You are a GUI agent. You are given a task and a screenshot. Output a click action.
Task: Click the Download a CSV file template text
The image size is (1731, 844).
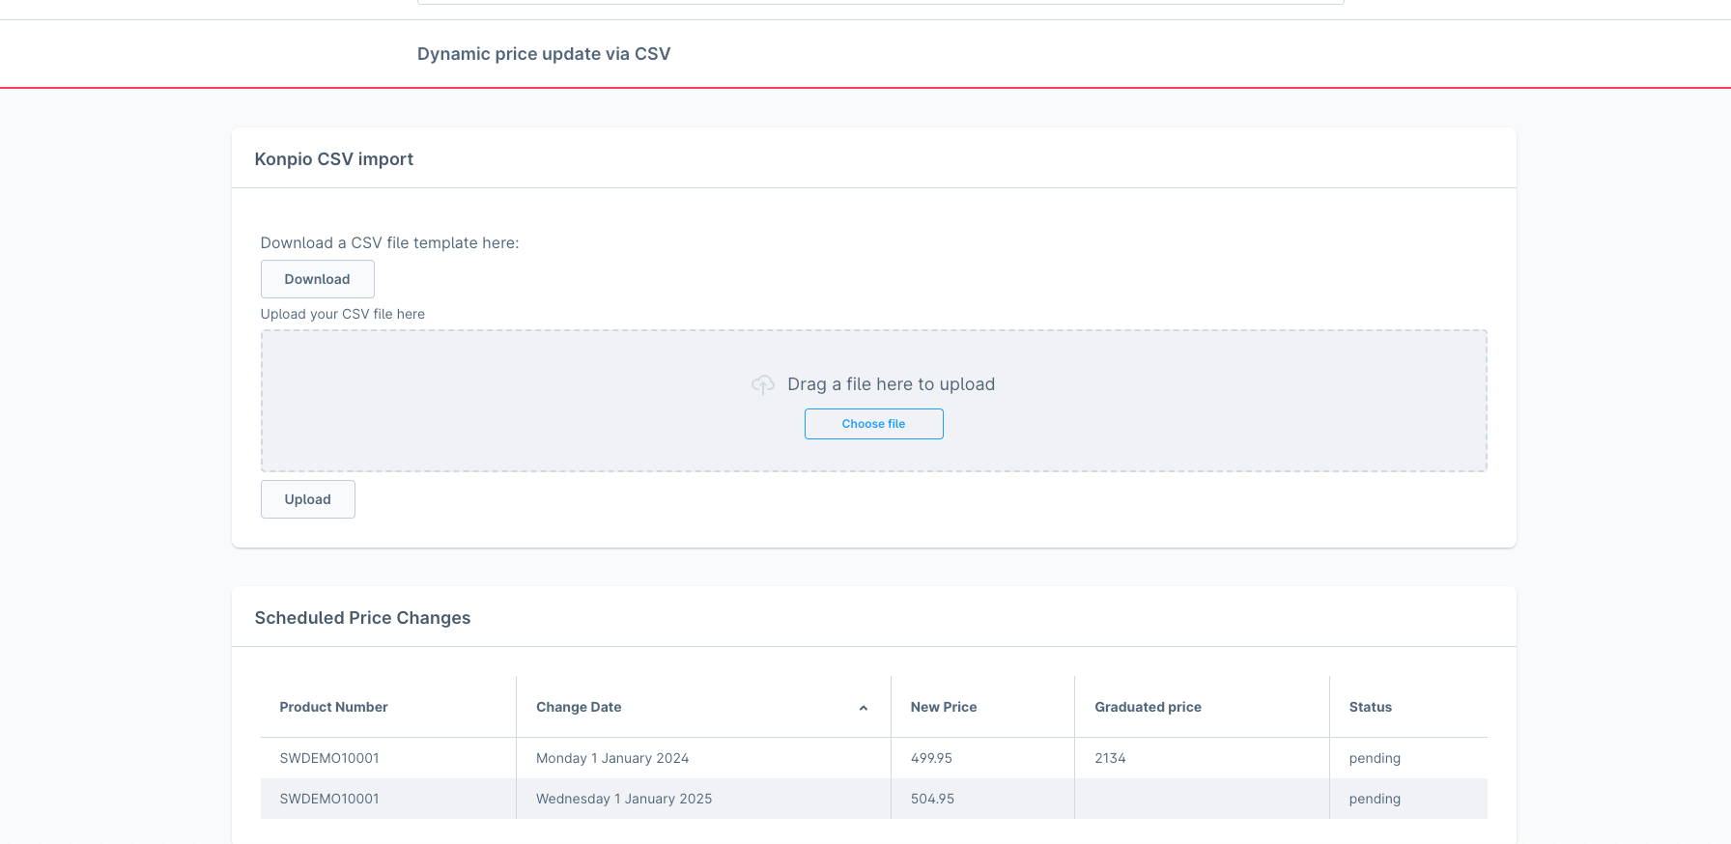[389, 243]
